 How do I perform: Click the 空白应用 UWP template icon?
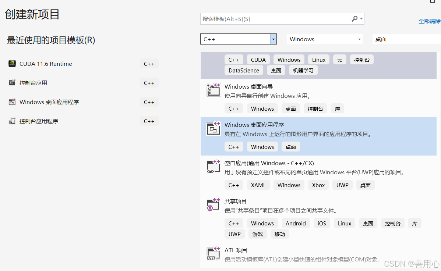coord(214,167)
